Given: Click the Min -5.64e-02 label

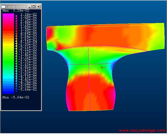Looking at the screenshot, I should pyautogui.click(x=16, y=97).
